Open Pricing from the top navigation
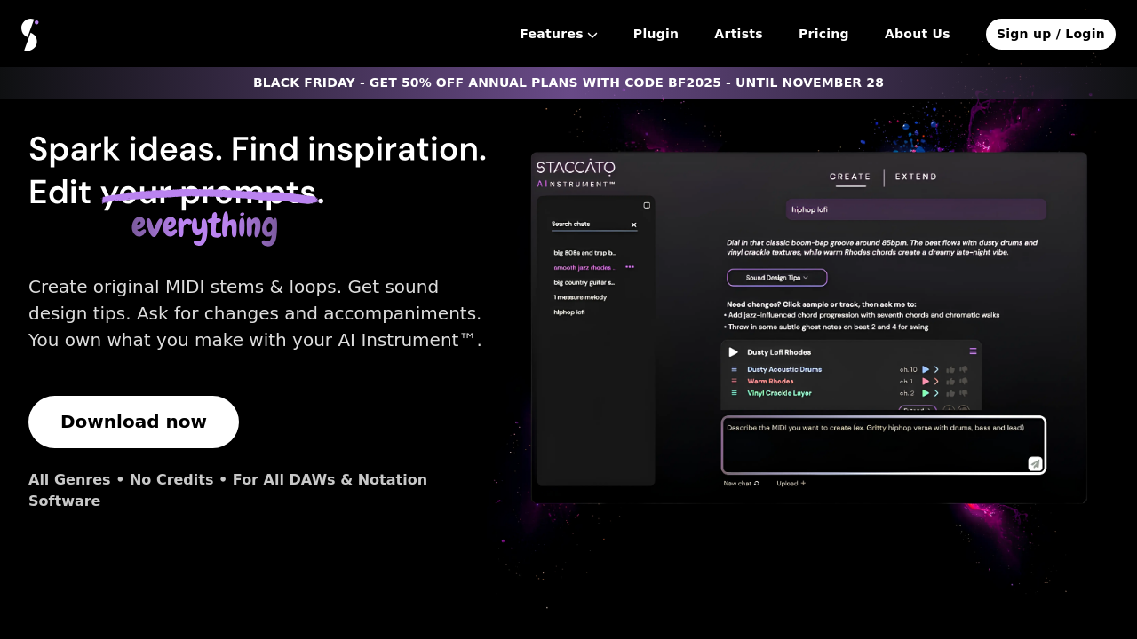1137x639 pixels. click(x=823, y=34)
